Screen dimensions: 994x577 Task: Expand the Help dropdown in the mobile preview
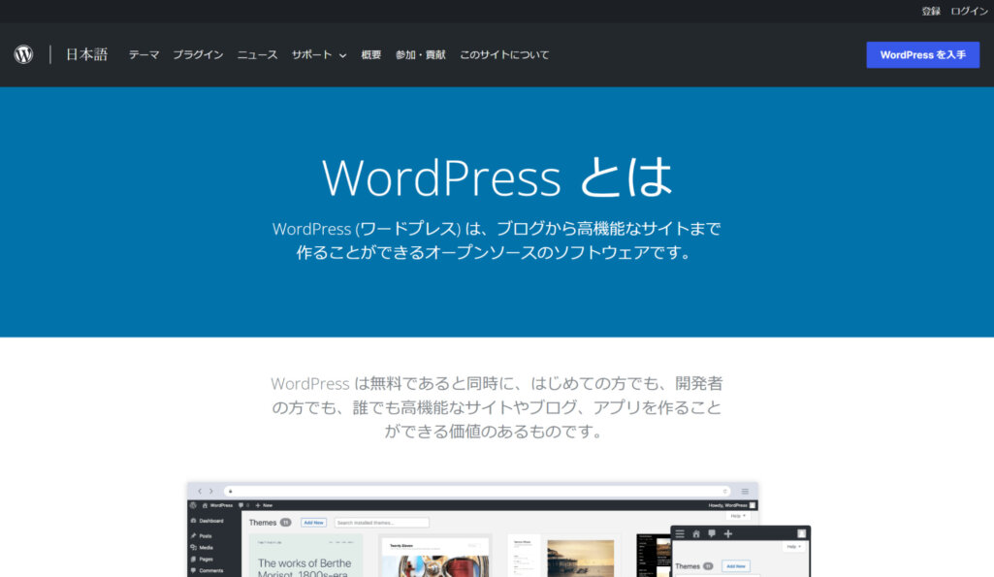794,547
